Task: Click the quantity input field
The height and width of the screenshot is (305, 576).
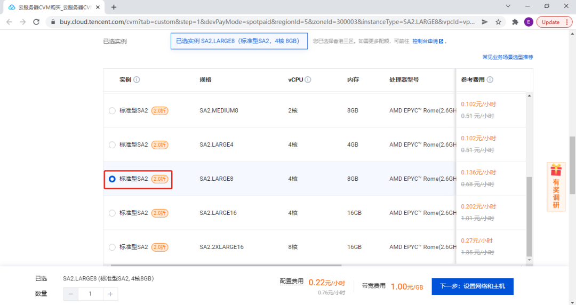Action: (x=90, y=294)
